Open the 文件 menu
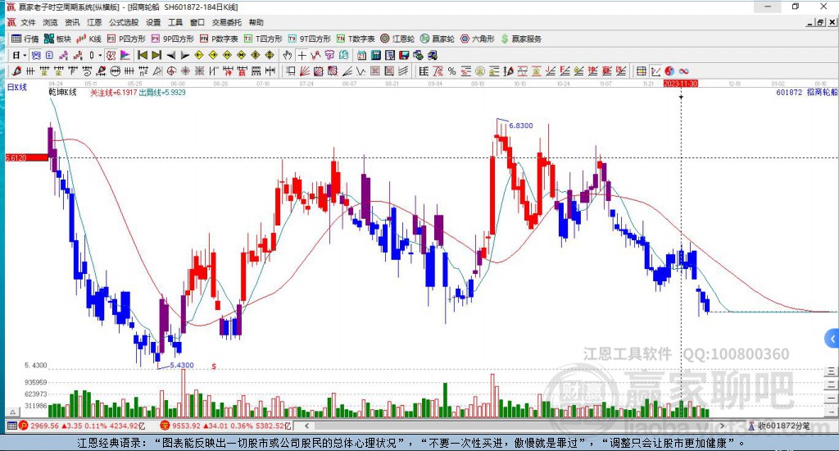The height and width of the screenshot is (451, 839). coord(28,22)
